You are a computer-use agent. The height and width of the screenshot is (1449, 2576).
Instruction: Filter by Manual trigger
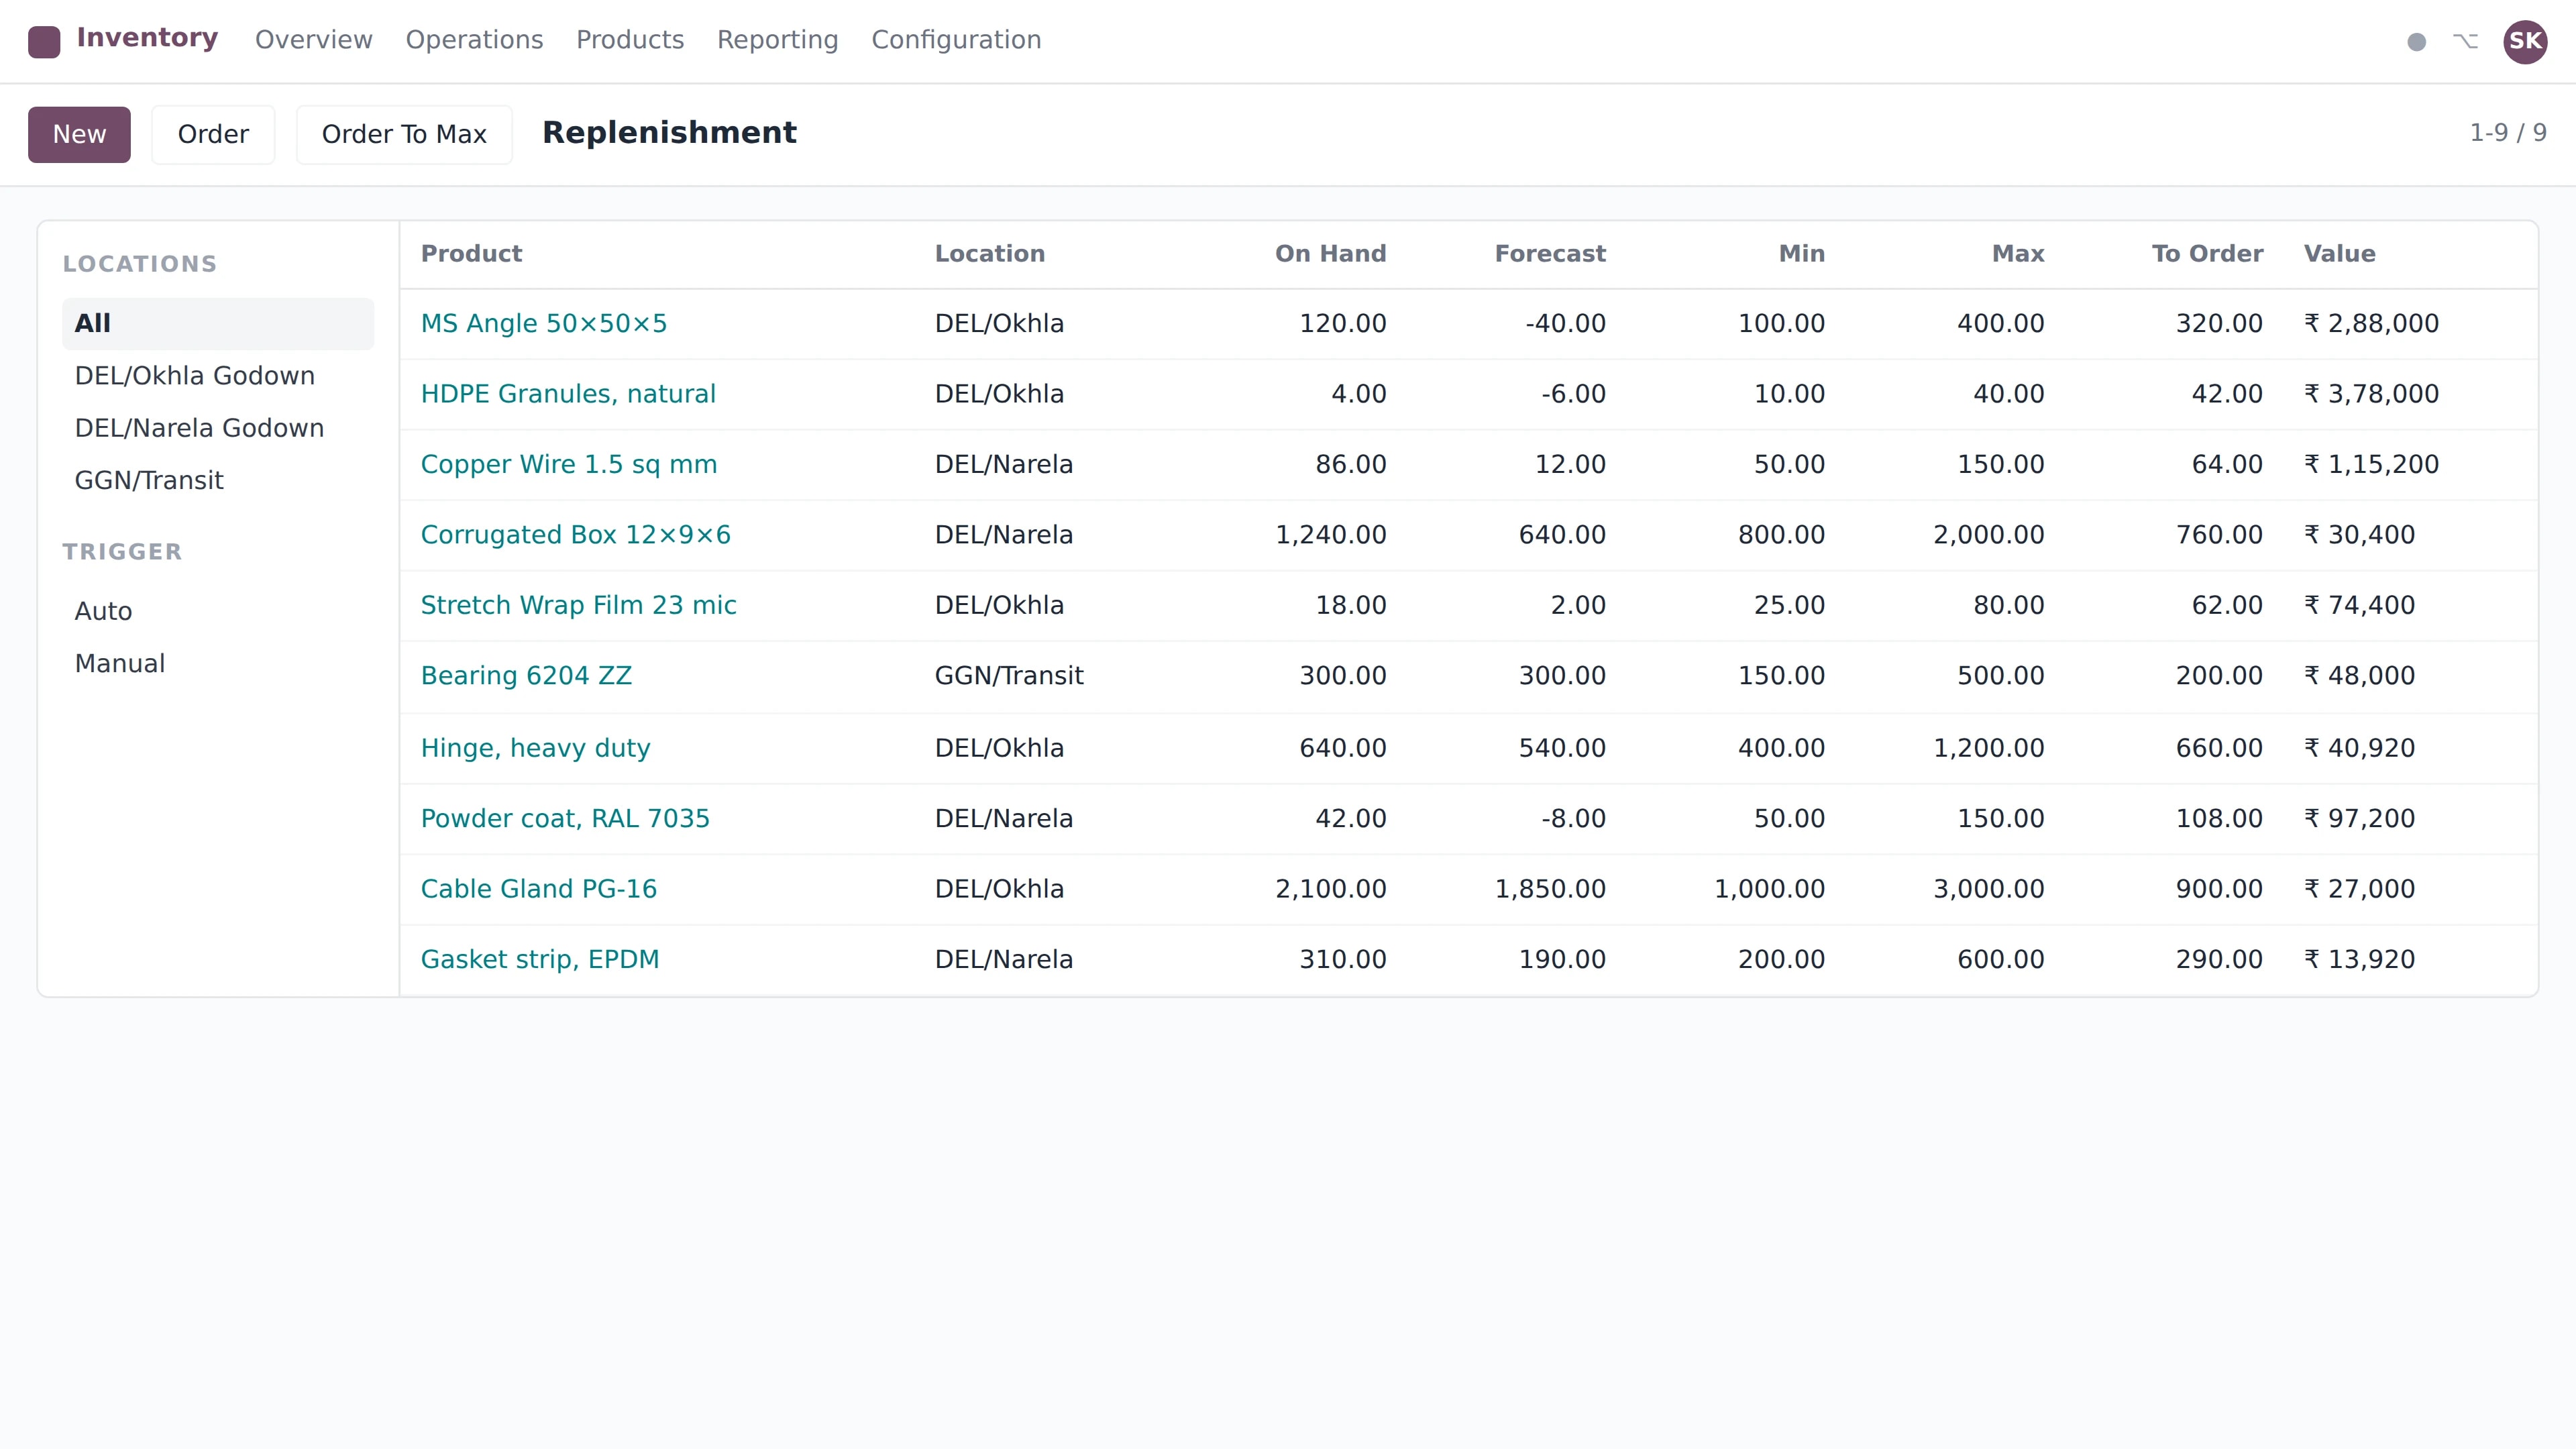coord(218,664)
